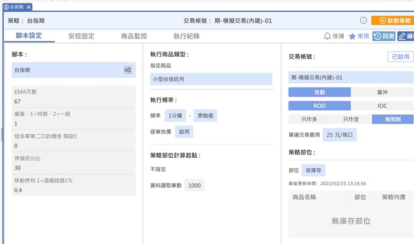Switch to the 安控設定 tab
414x244 pixels.
[82, 36]
